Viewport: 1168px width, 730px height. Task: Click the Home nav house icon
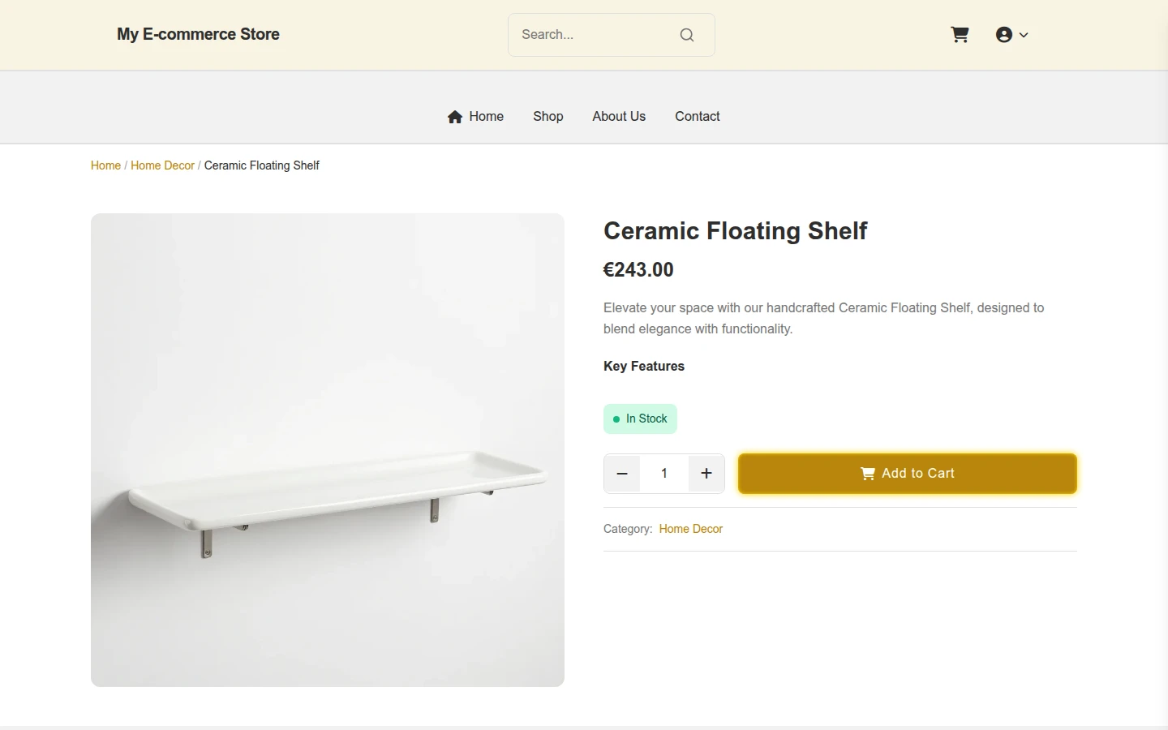point(455,117)
